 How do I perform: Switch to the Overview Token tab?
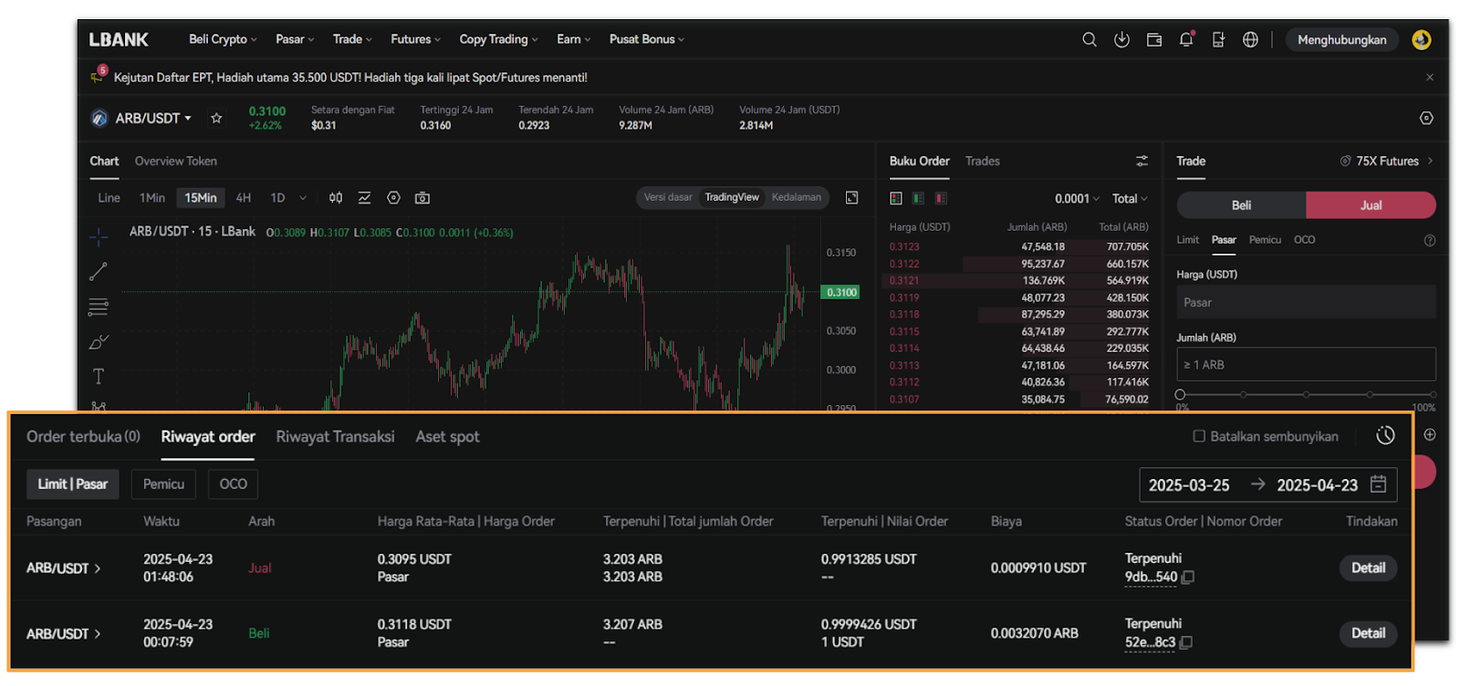(x=176, y=161)
